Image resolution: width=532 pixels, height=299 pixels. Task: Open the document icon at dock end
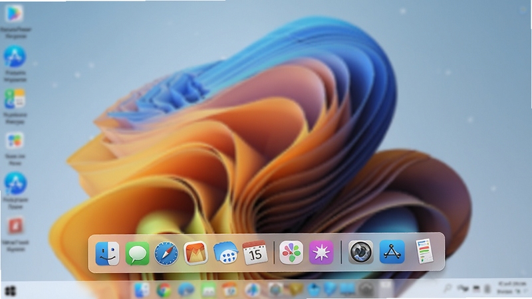pos(424,251)
